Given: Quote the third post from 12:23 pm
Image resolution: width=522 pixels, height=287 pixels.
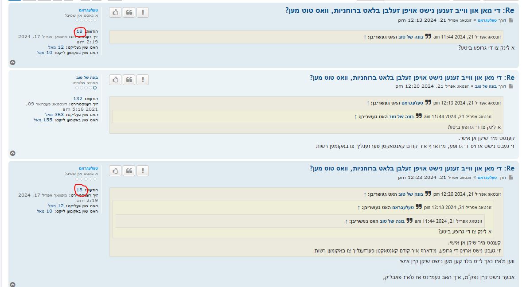Looking at the screenshot, I should click(129, 171).
